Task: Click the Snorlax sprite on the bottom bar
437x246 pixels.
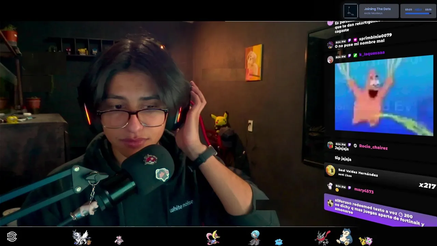Action: coord(344,237)
